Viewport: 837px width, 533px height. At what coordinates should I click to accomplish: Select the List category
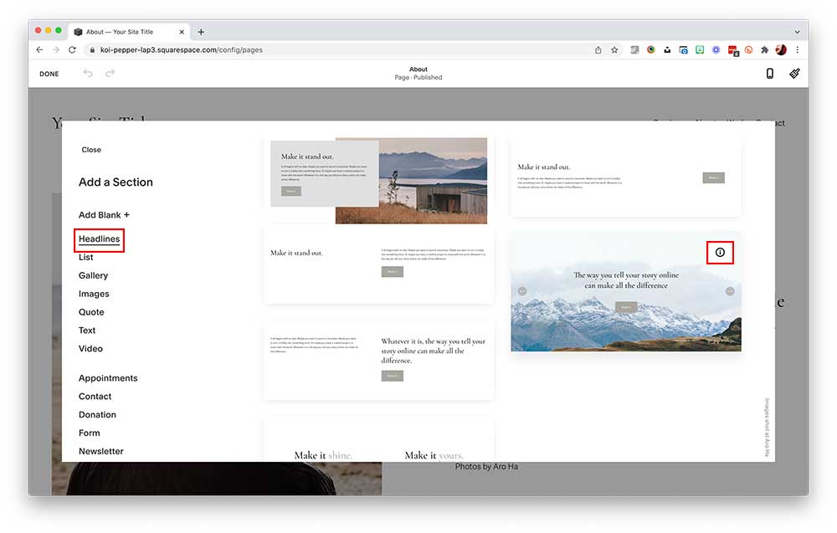coord(86,257)
